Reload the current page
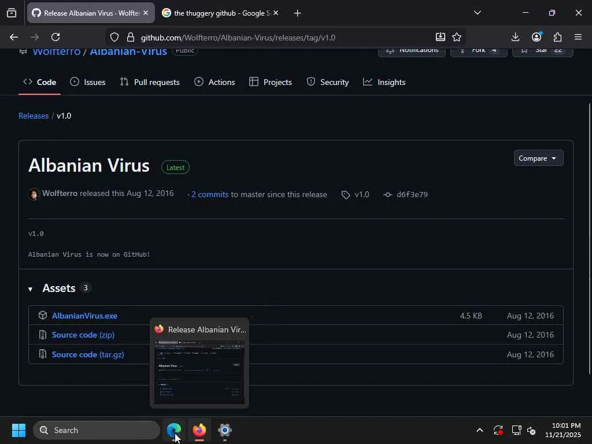The image size is (592, 444). [x=55, y=37]
